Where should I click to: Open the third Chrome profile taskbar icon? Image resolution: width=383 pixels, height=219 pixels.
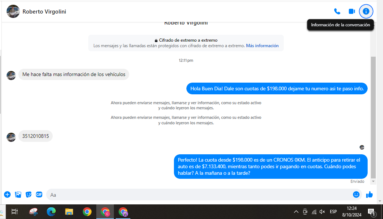coord(123,212)
